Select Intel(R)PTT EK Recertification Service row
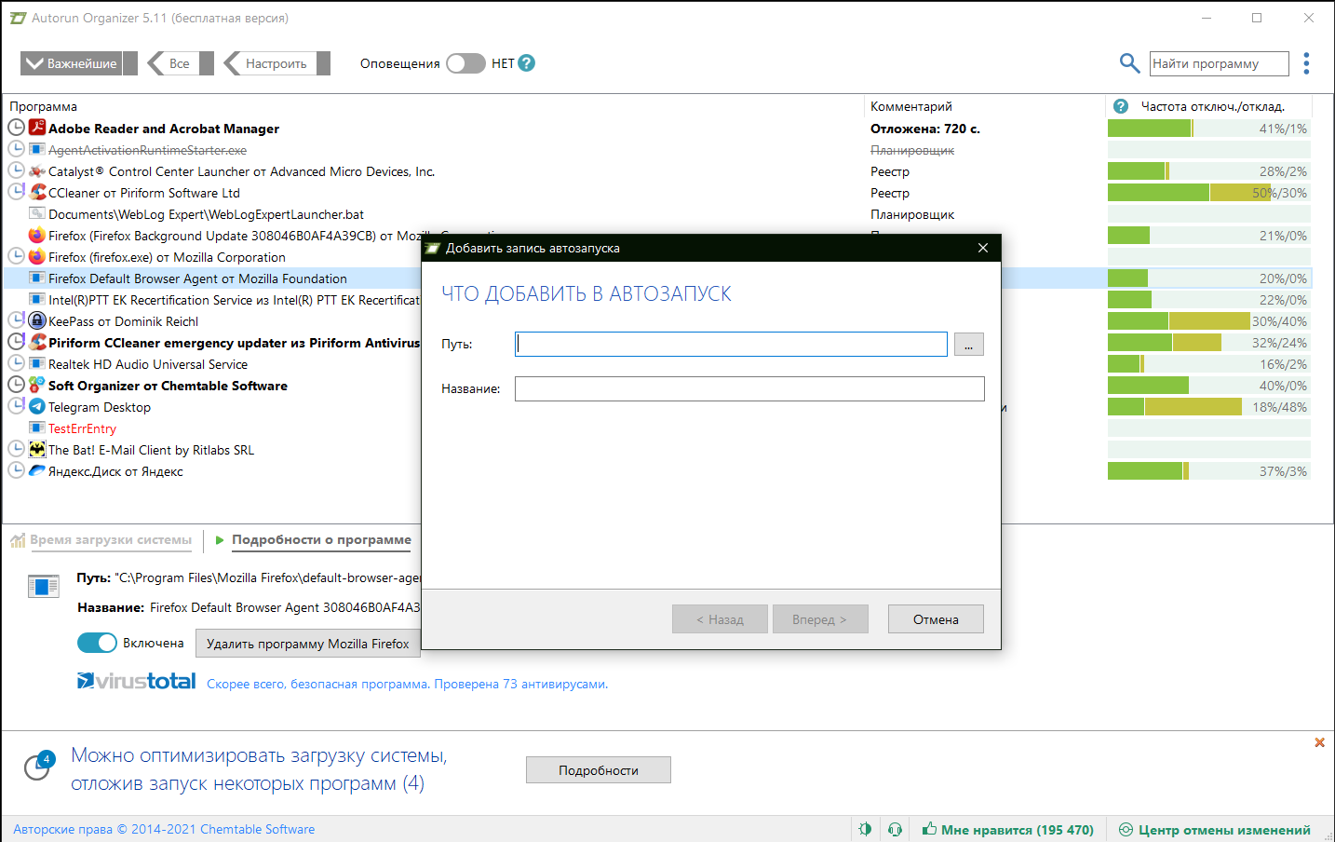The width and height of the screenshot is (1335, 842). click(x=235, y=300)
